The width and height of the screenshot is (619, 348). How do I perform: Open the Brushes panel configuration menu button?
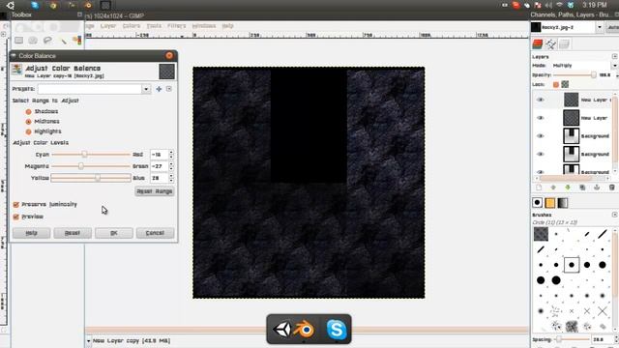615,215
